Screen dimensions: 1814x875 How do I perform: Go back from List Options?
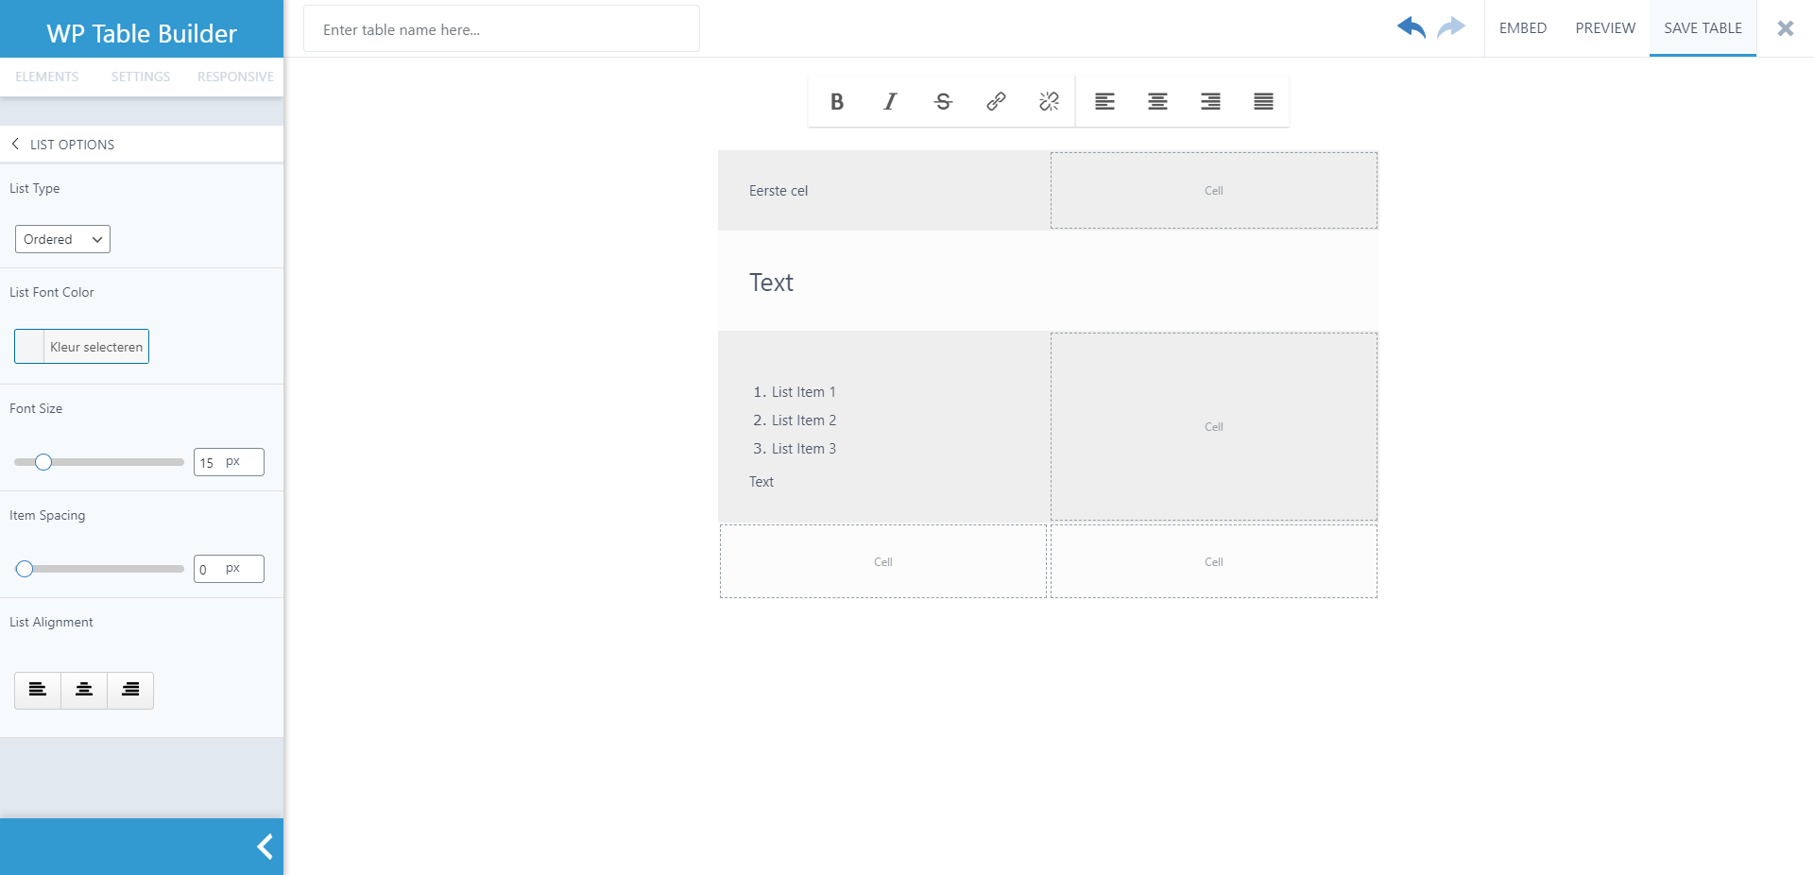tap(15, 144)
